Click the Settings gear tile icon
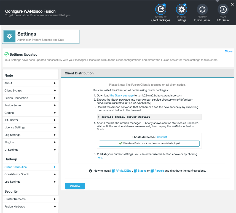The height and width of the screenshot is (213, 236). click(9, 36)
